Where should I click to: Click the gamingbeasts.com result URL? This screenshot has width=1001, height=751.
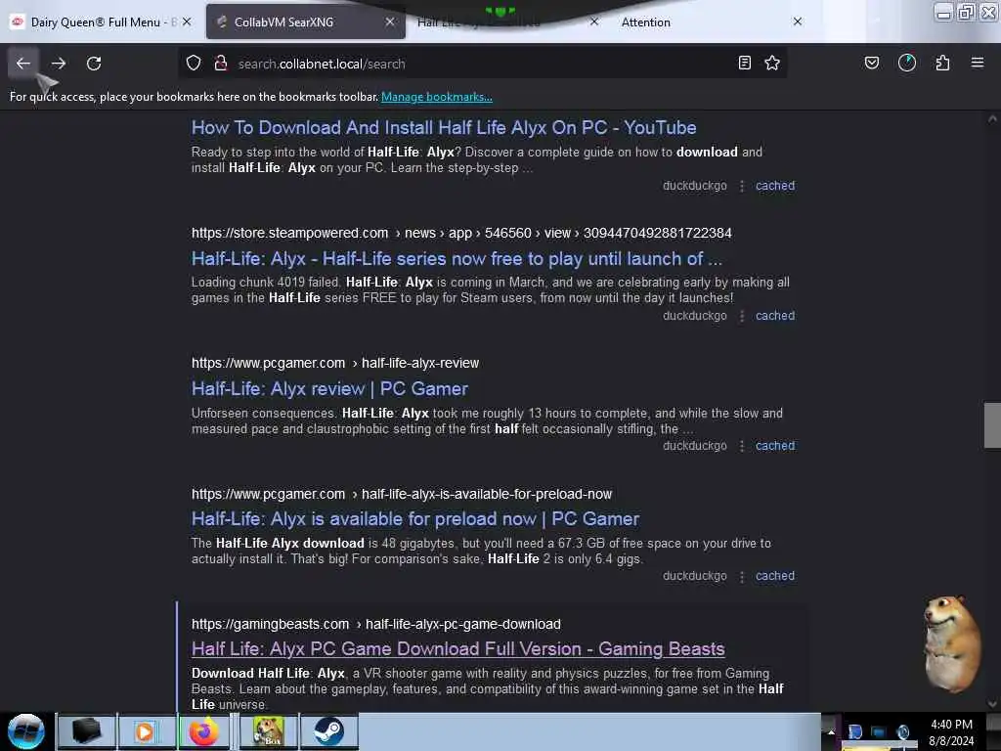[376, 624]
